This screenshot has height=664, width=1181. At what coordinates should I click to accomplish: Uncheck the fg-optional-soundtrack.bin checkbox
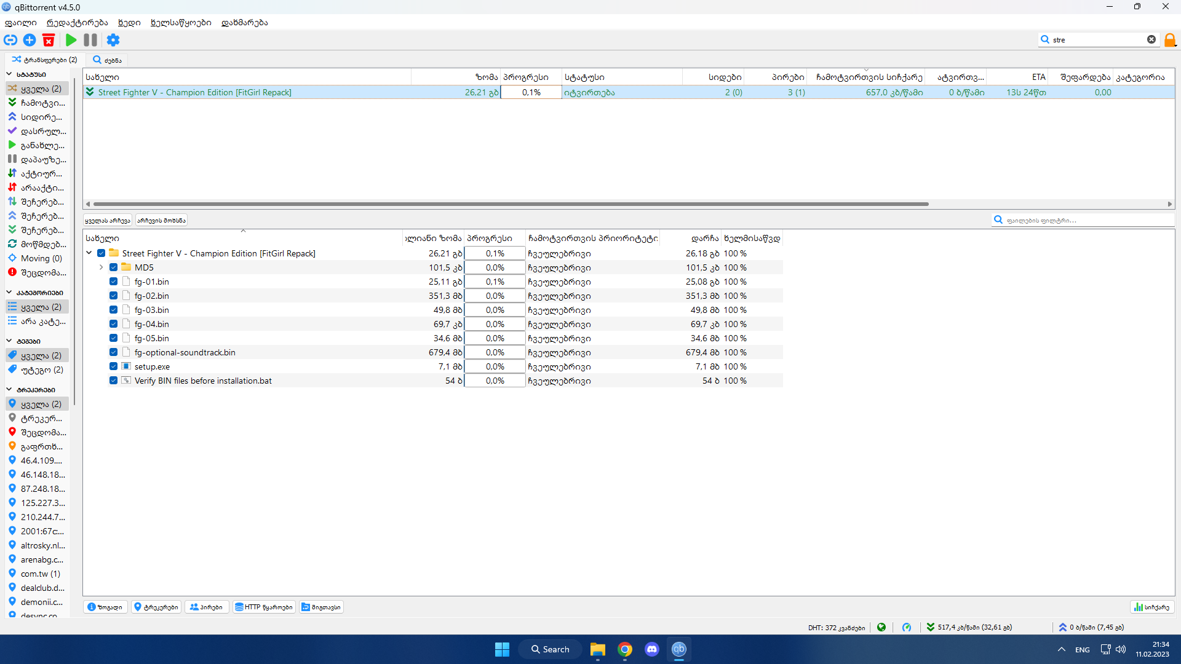pos(114,352)
